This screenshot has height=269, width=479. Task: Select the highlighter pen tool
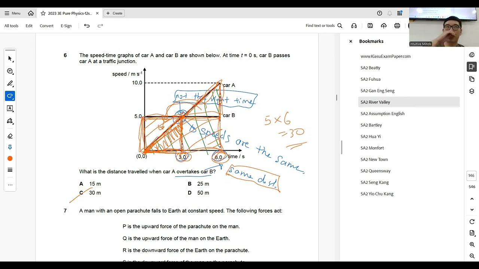10,83
